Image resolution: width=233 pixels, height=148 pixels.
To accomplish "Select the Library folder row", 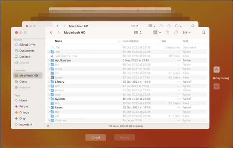I will point(60,82).
